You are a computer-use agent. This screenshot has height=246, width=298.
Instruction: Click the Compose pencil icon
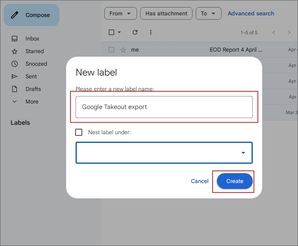(x=15, y=15)
